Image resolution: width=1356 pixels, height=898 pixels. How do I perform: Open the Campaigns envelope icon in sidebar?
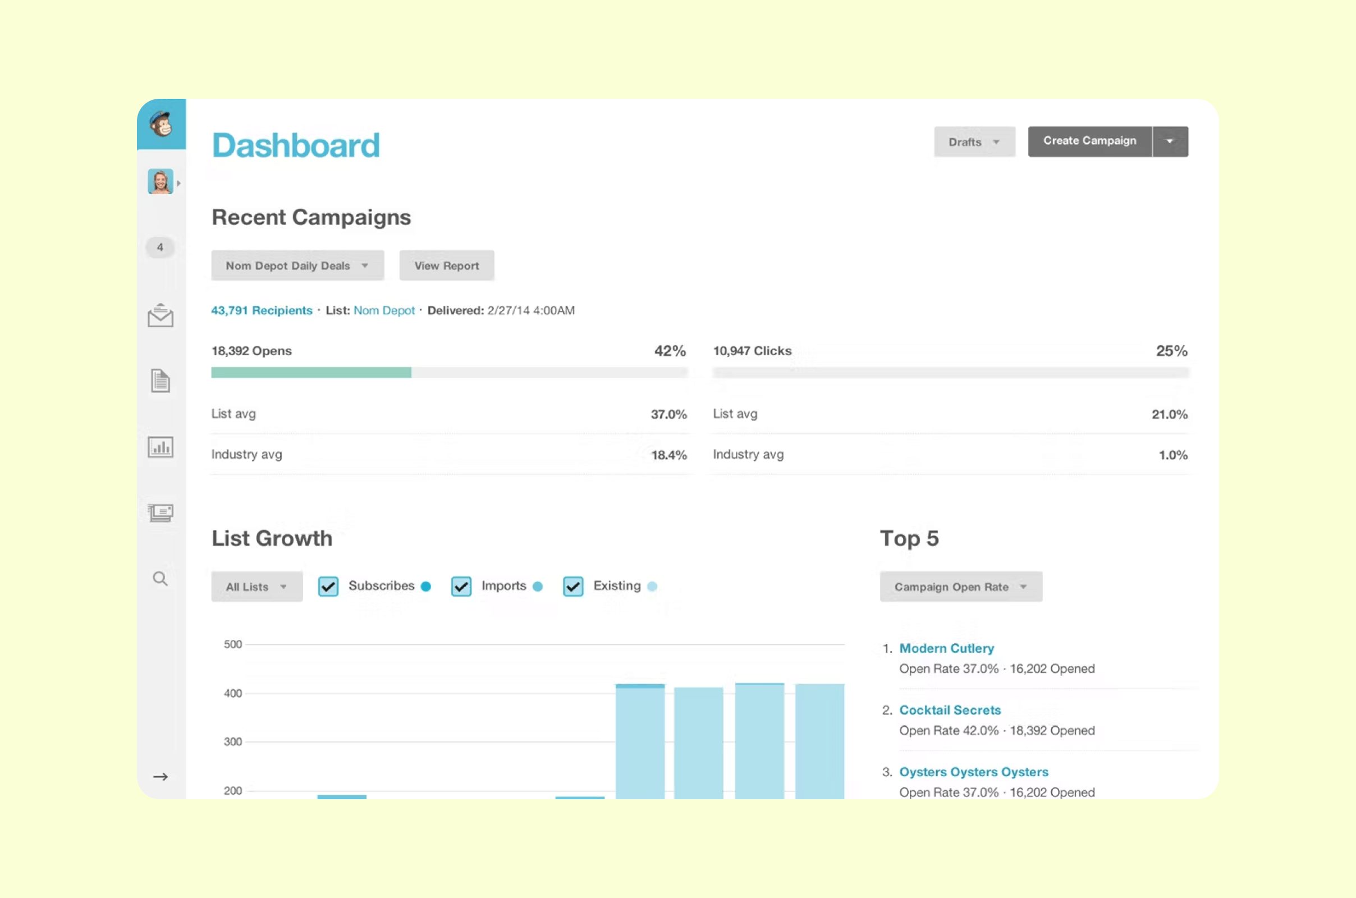pyautogui.click(x=161, y=314)
